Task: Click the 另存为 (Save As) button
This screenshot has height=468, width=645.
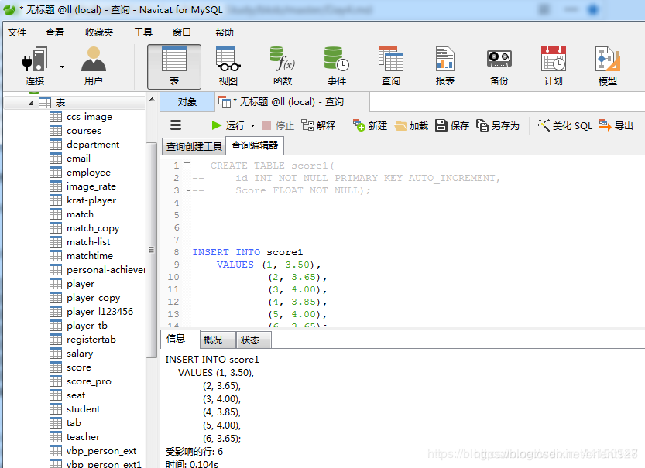Action: click(498, 125)
